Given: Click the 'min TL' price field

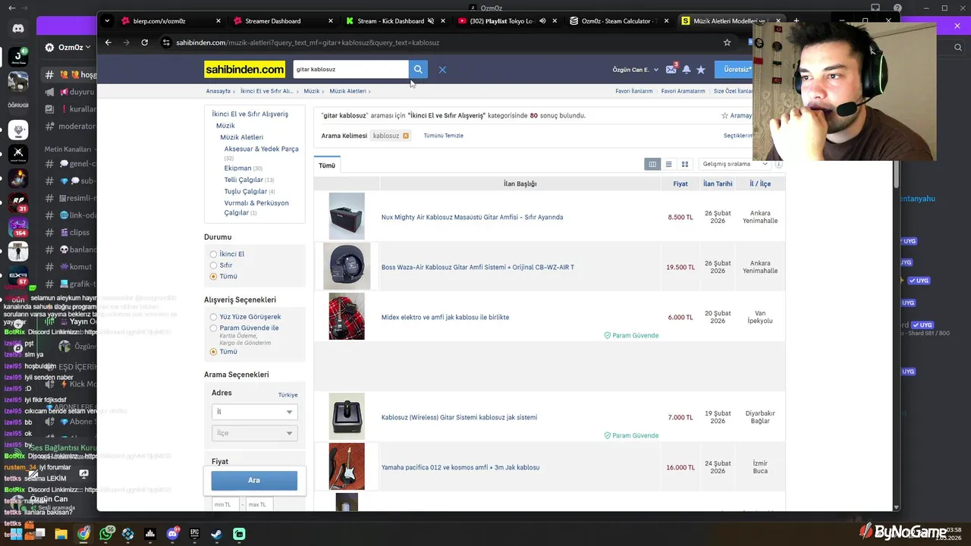Looking at the screenshot, I should click(x=226, y=504).
